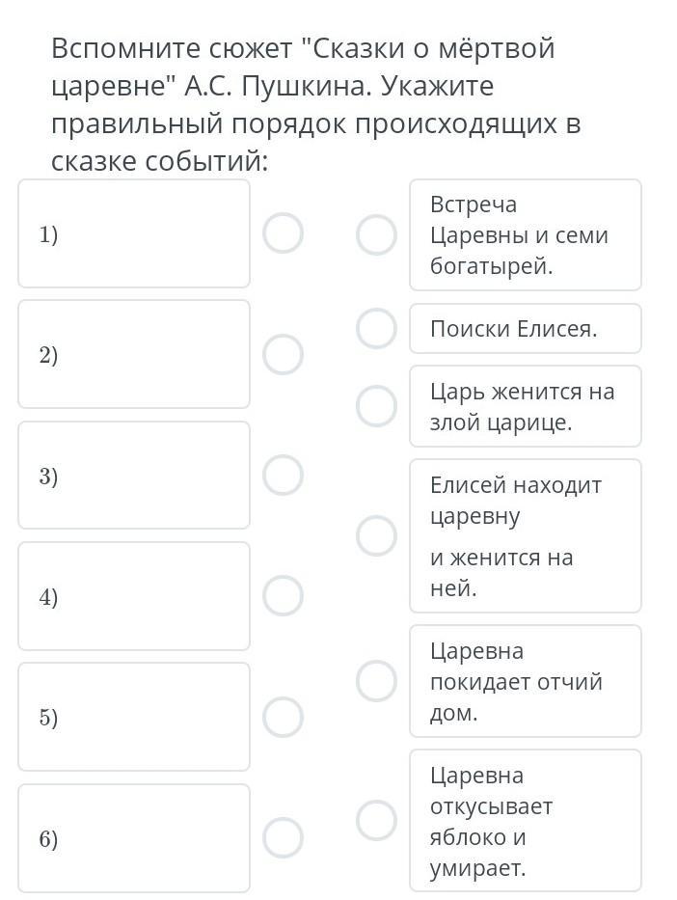This screenshot has width=677, height=900.
Task: Choose the 'Поиски Елисея.' answer card
Action: coord(525,328)
